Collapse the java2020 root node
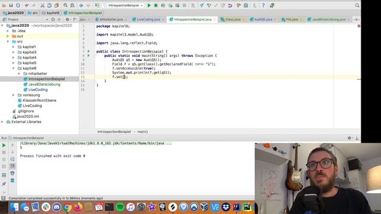The image size is (381, 214). (x=2, y=26)
